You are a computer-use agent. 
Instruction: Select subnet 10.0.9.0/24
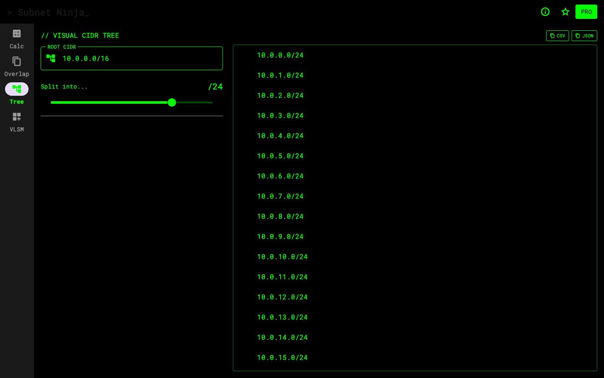[280, 237]
